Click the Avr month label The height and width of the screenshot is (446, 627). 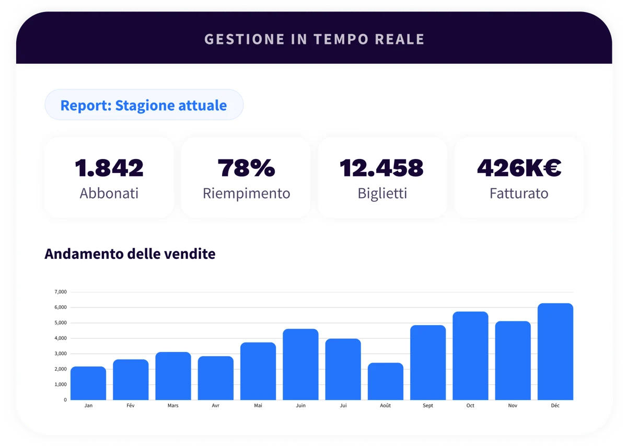[216, 405]
